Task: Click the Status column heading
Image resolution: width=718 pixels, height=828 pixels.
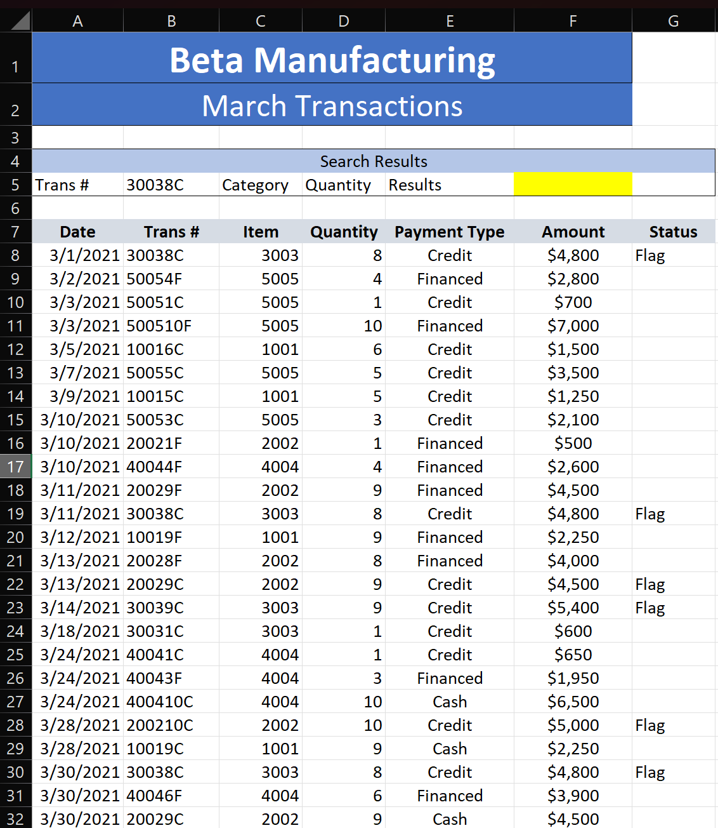Action: (674, 232)
